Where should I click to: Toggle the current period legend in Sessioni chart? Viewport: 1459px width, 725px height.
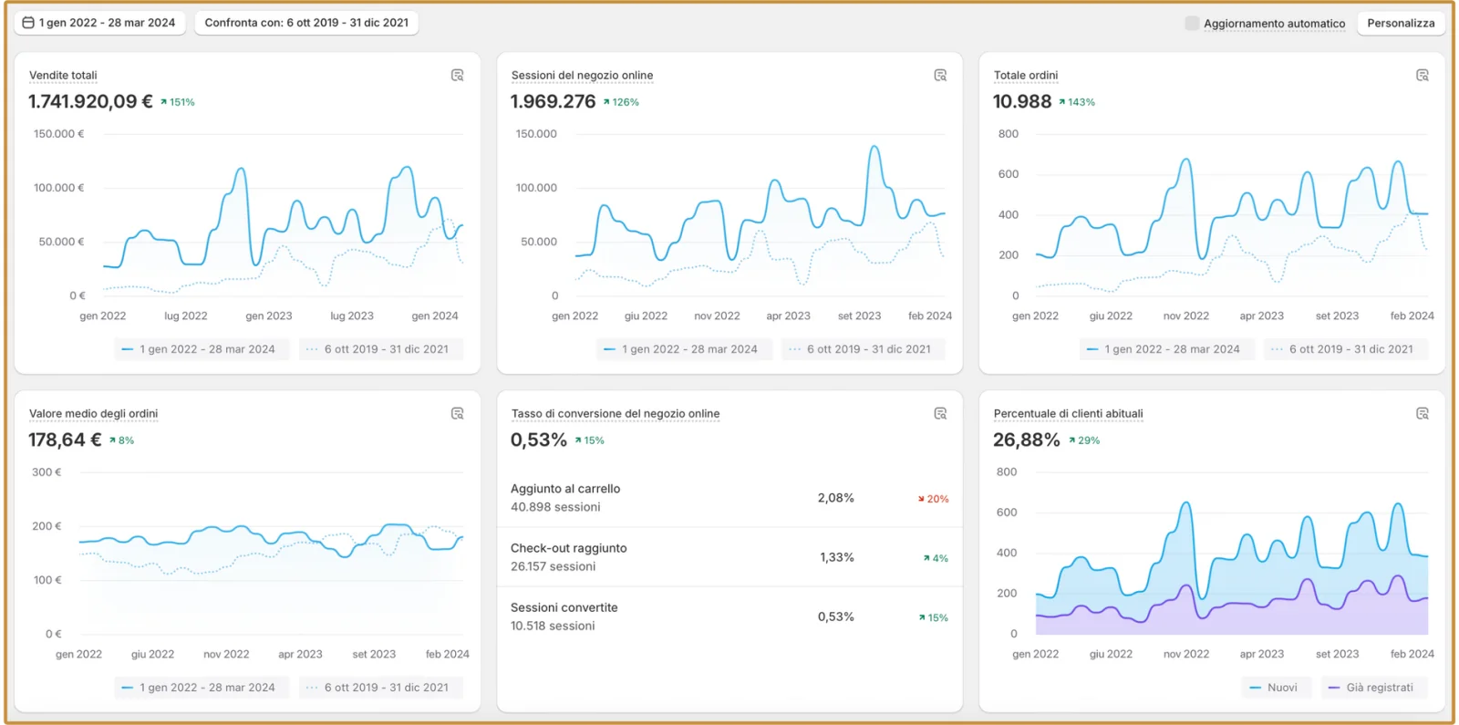tap(683, 349)
